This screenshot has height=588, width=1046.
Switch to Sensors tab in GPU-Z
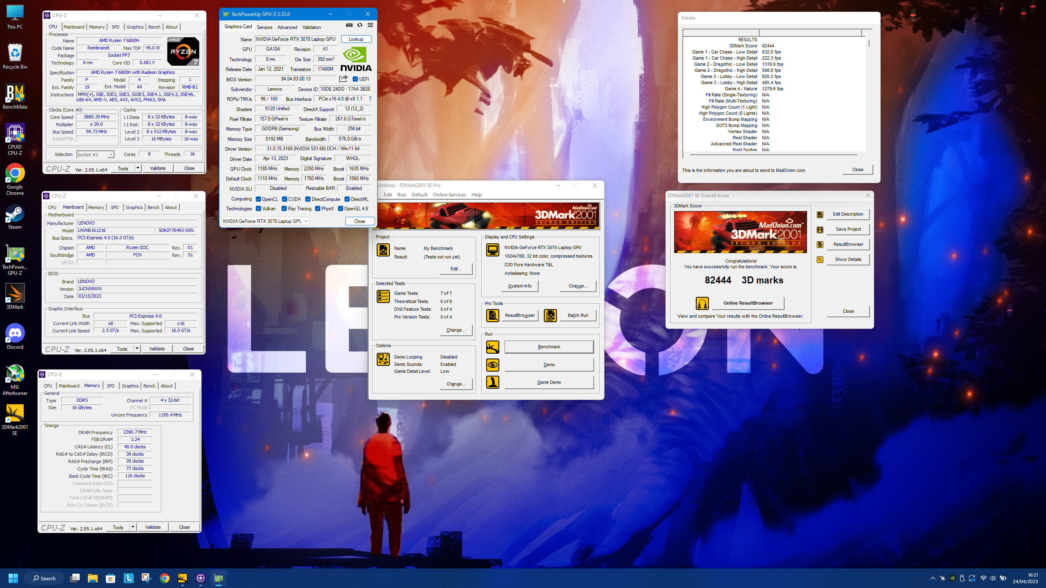pos(264,27)
